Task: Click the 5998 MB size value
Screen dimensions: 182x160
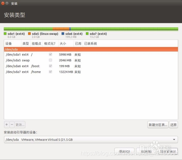Action: pos(65,54)
